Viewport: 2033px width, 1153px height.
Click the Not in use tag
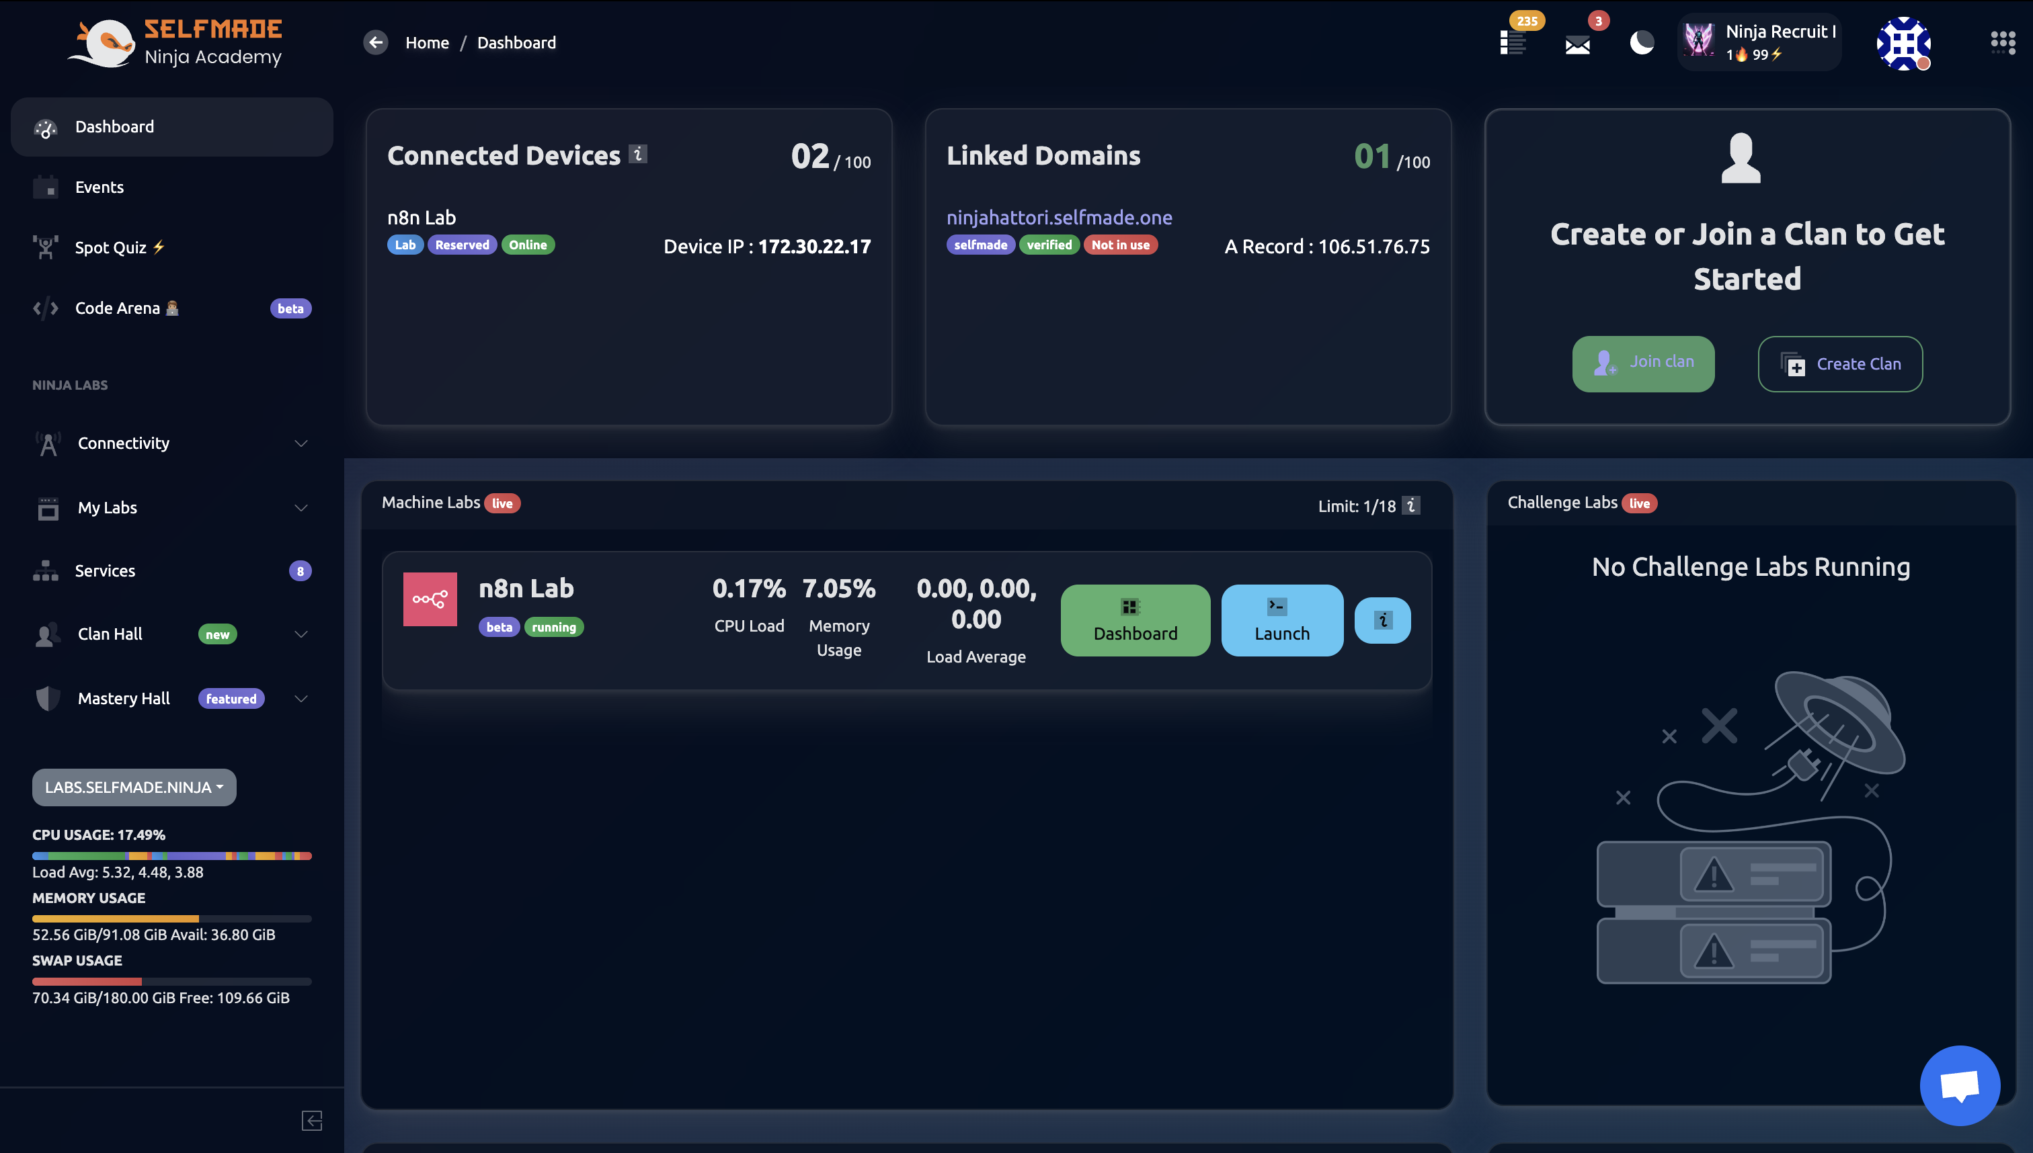pyautogui.click(x=1120, y=245)
